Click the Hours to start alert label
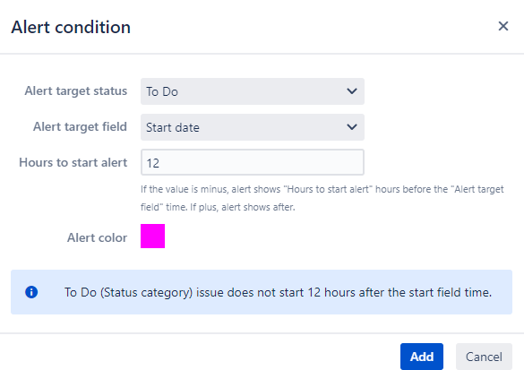 pyautogui.click(x=73, y=162)
